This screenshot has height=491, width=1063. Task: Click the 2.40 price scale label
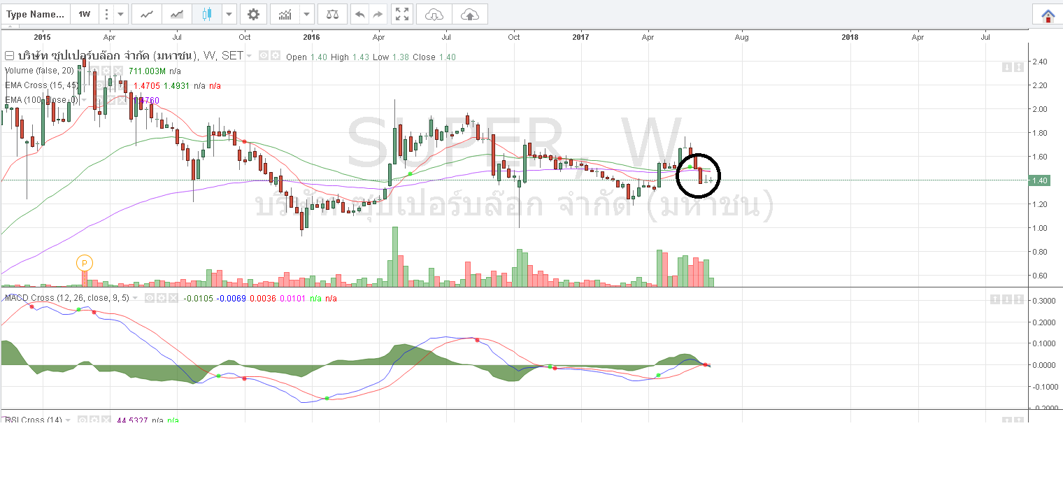(1040, 62)
